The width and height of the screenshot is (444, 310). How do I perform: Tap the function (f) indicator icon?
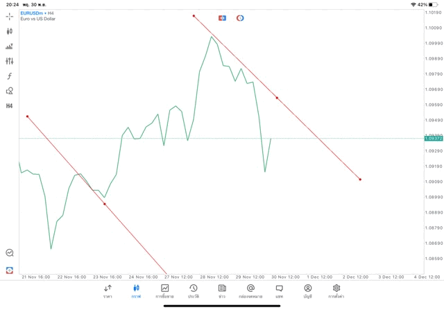click(x=10, y=76)
